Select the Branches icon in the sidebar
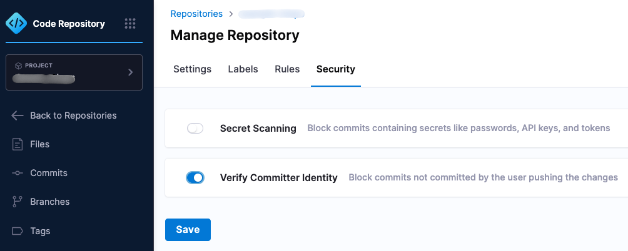Viewport: 628px width, 251px height. (18, 202)
